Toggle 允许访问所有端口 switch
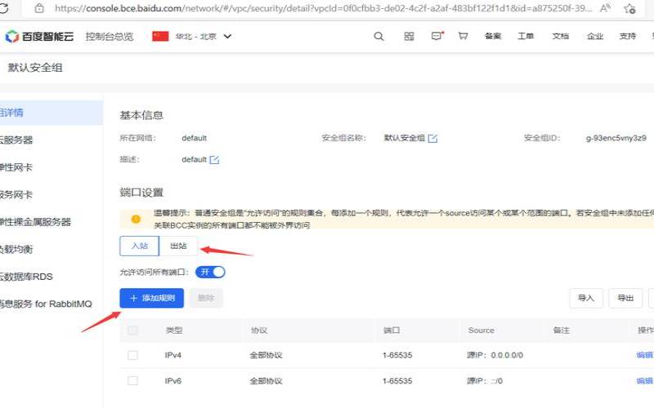Image resolution: width=654 pixels, height=408 pixels. [x=210, y=273]
